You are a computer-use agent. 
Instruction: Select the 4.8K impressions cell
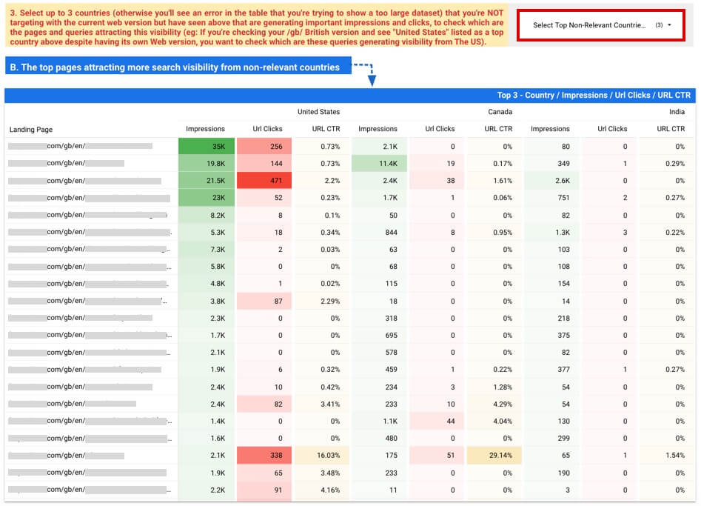pyautogui.click(x=207, y=283)
